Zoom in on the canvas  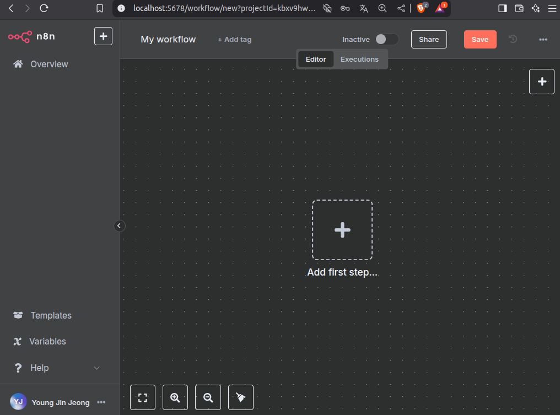[175, 397]
